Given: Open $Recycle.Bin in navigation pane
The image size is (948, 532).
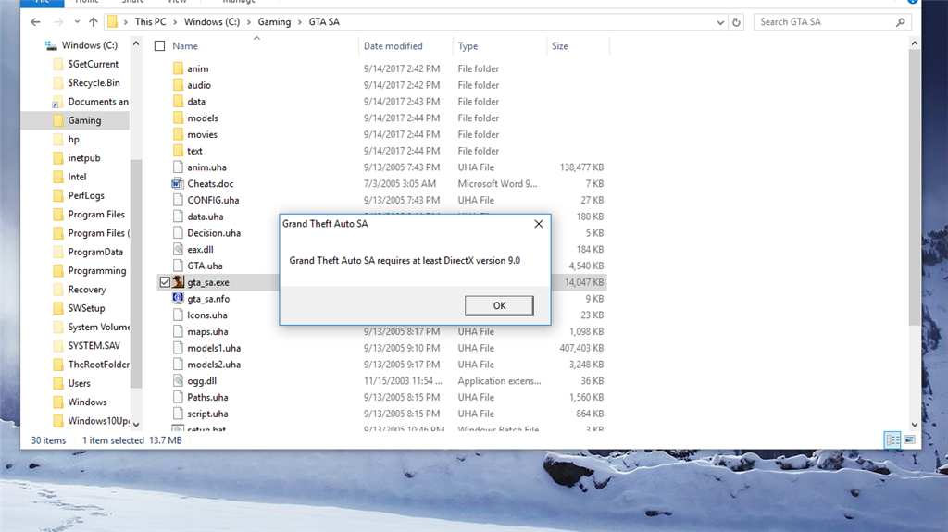Looking at the screenshot, I should pyautogui.click(x=94, y=83).
